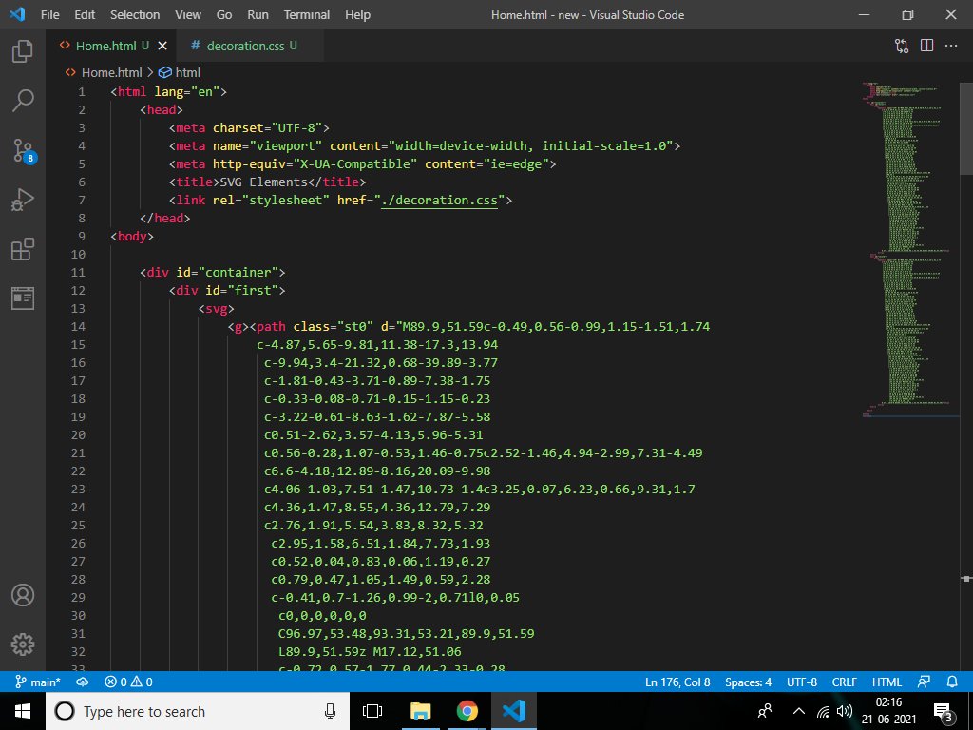Open Source Control showing 8 pending changes
The height and width of the screenshot is (730, 973).
click(23, 151)
